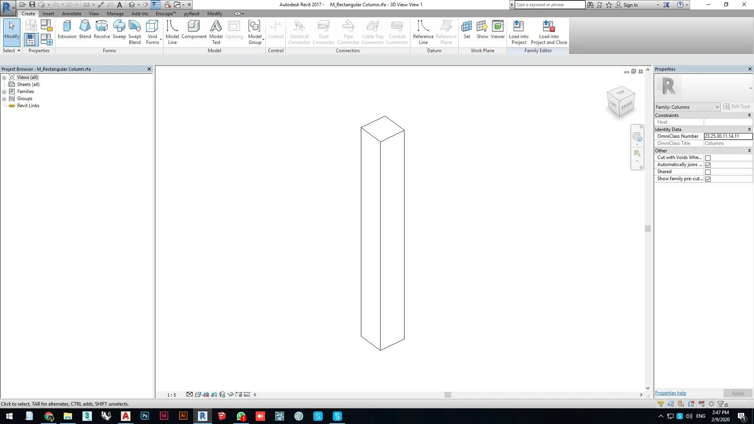Switch to the Insert tab
Image resolution: width=754 pixels, height=424 pixels.
48,14
